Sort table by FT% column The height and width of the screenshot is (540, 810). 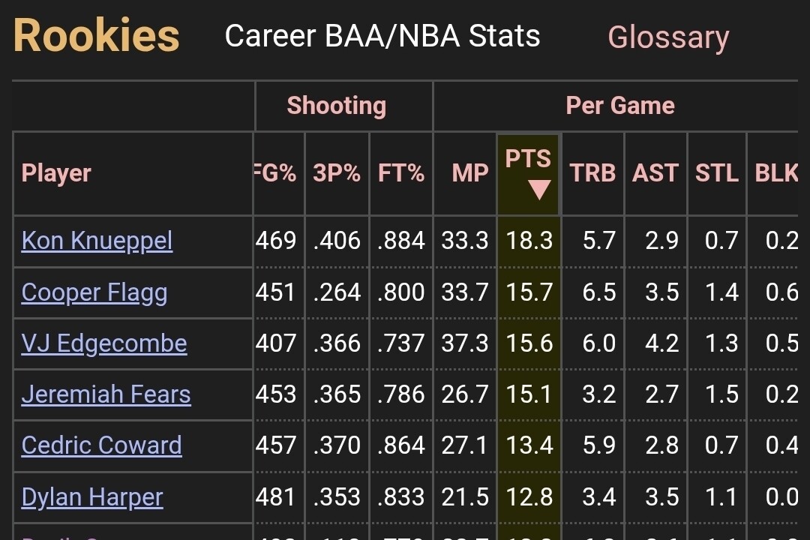click(x=401, y=173)
